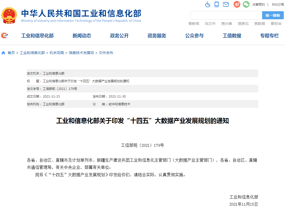This screenshot has height=209, width=285.
Task: Open the RSS订阅 link
Action: coord(278,5)
